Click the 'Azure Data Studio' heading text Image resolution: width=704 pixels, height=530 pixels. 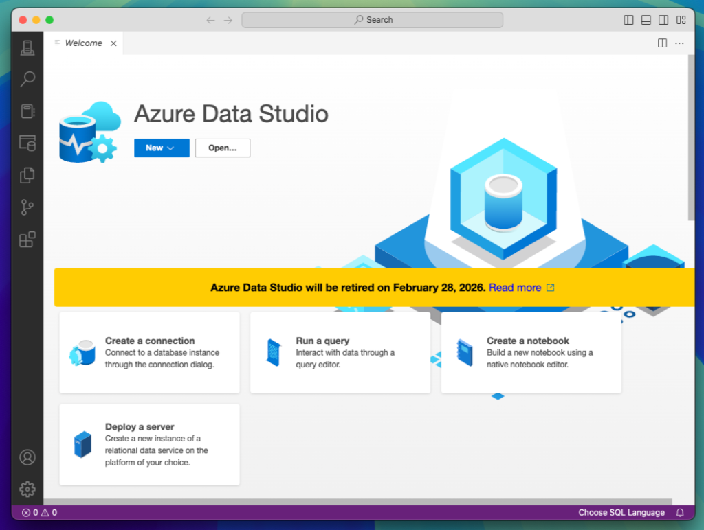[x=231, y=113]
